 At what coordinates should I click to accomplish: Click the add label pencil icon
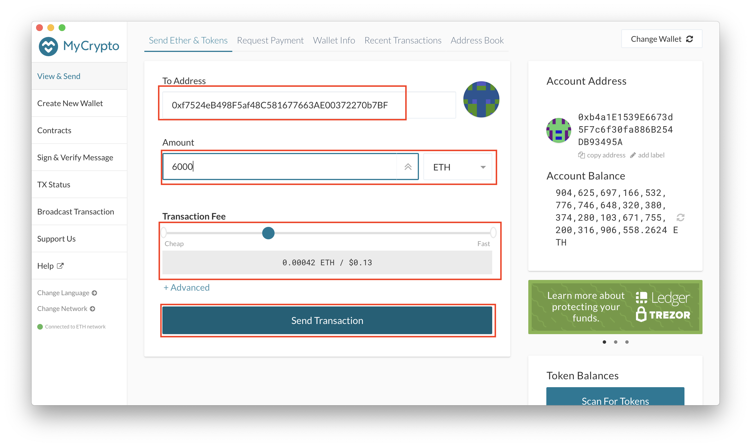tap(633, 155)
